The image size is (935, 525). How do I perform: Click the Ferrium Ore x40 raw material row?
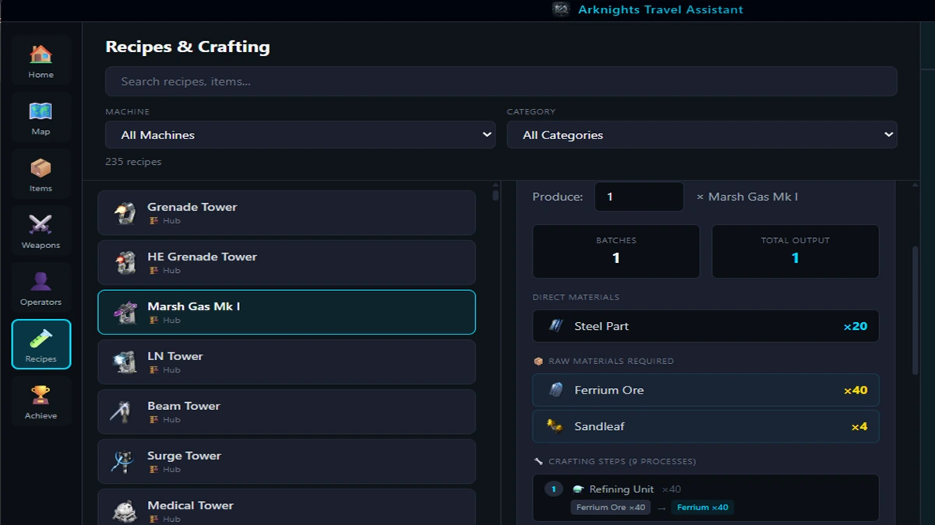click(706, 390)
